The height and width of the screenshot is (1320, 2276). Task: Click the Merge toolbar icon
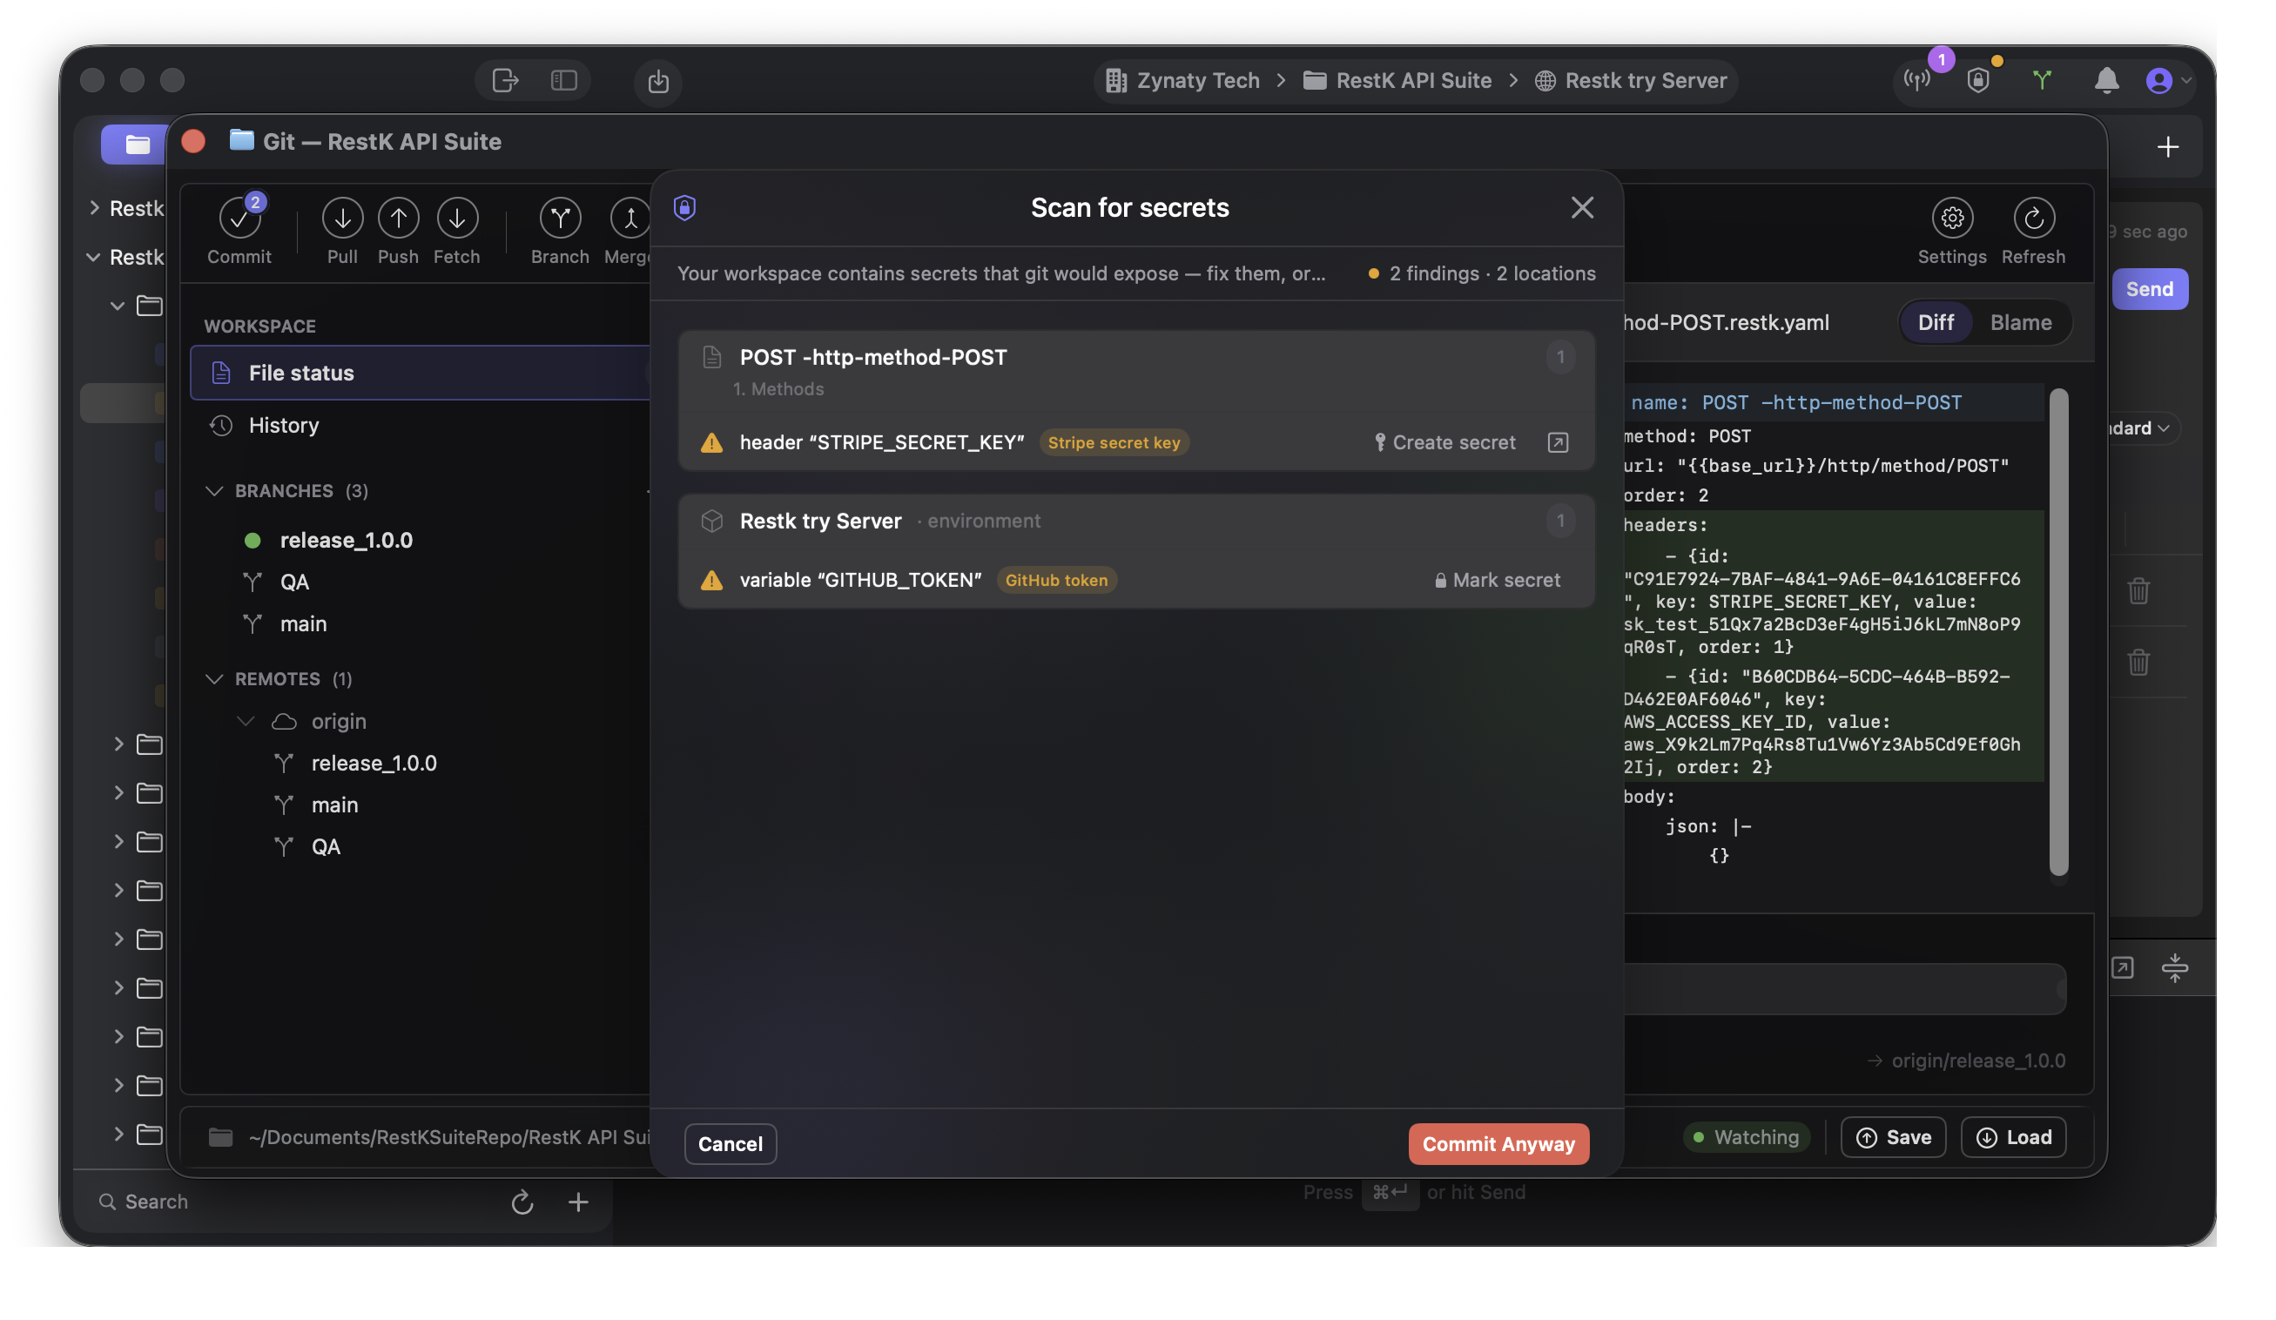(630, 219)
